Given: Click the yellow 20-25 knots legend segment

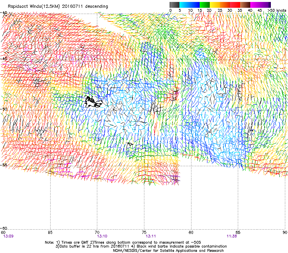Looking at the screenshot, I should point(215,5).
